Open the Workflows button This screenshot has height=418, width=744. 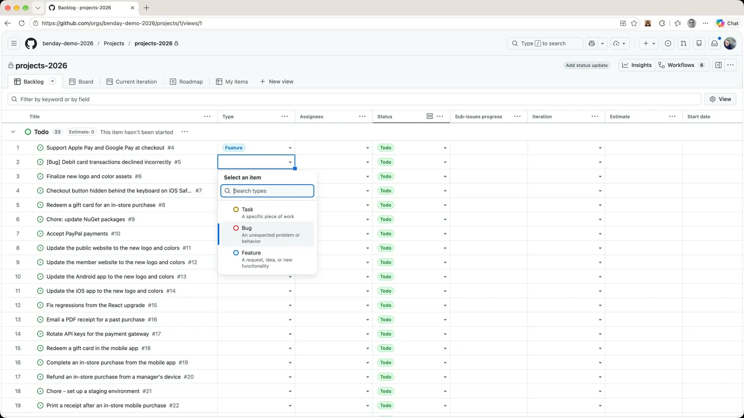tap(682, 65)
